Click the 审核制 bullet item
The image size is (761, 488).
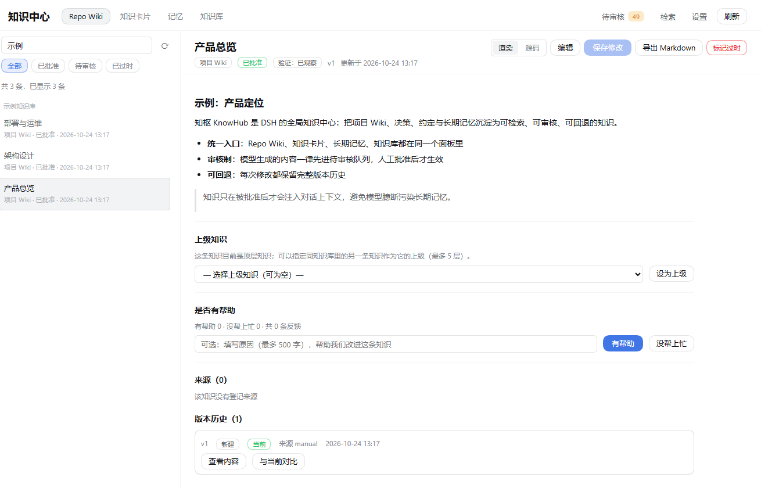pyautogui.click(x=325, y=159)
